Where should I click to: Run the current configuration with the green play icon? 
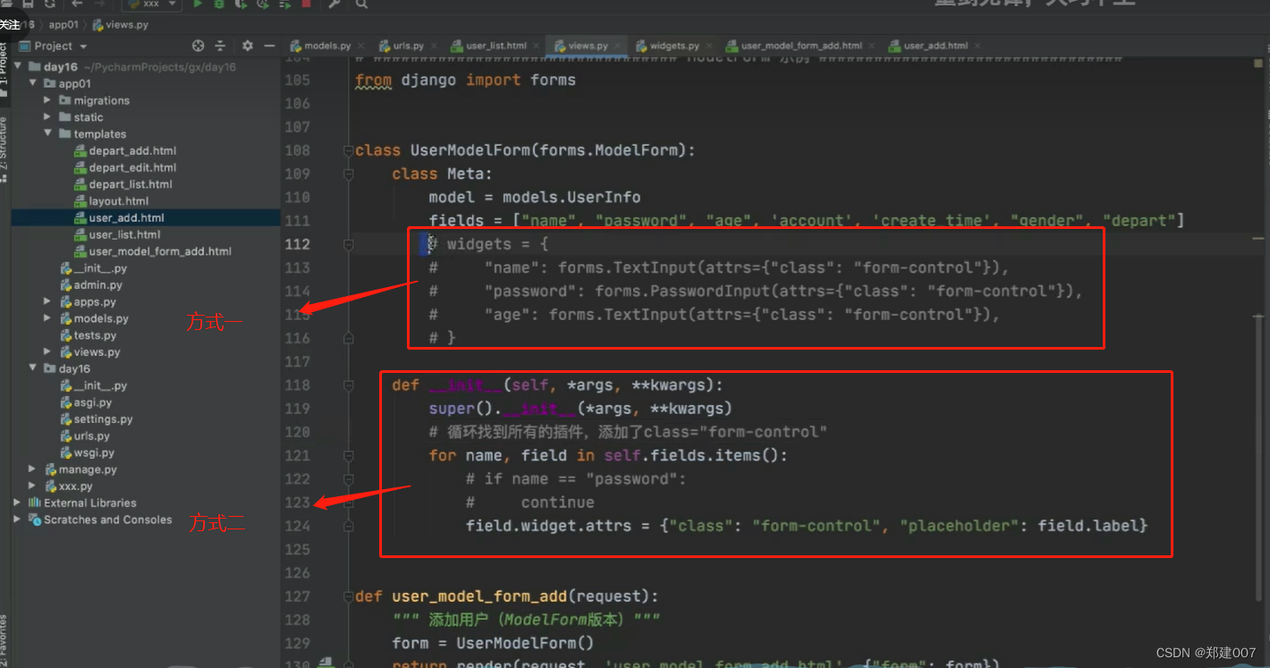click(197, 5)
